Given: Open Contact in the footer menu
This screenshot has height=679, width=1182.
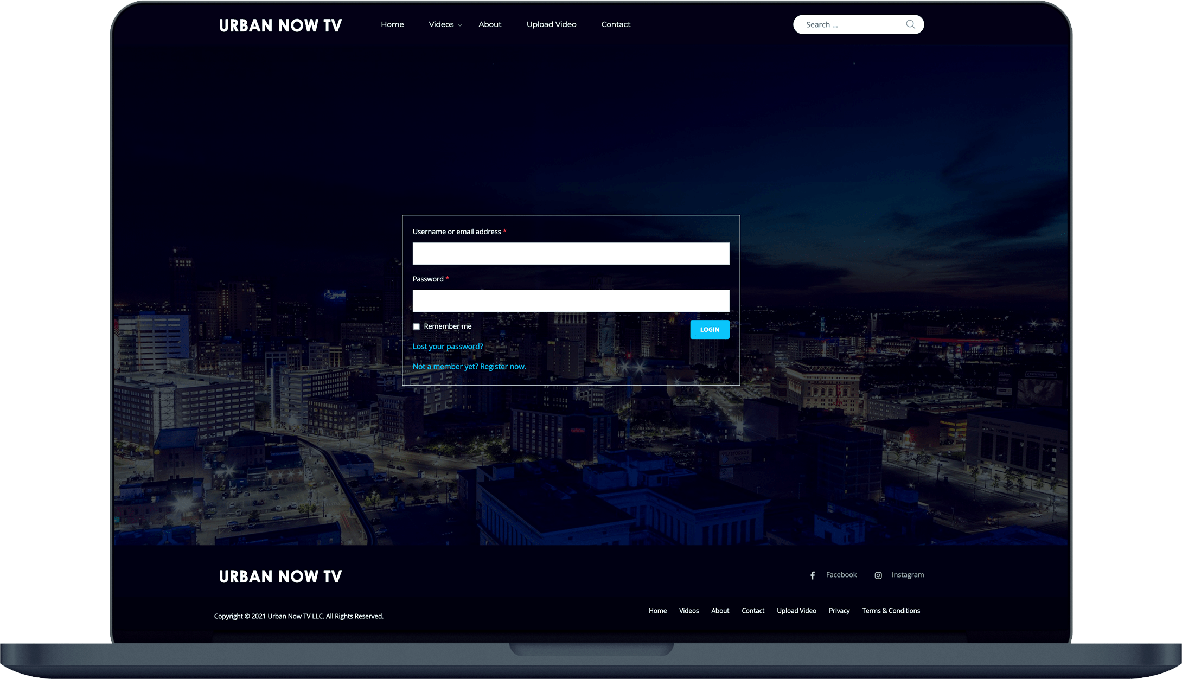Looking at the screenshot, I should (x=753, y=611).
